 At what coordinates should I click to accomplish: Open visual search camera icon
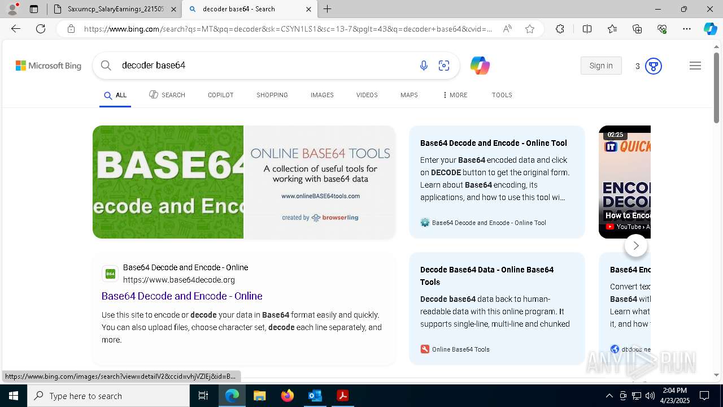point(444,66)
